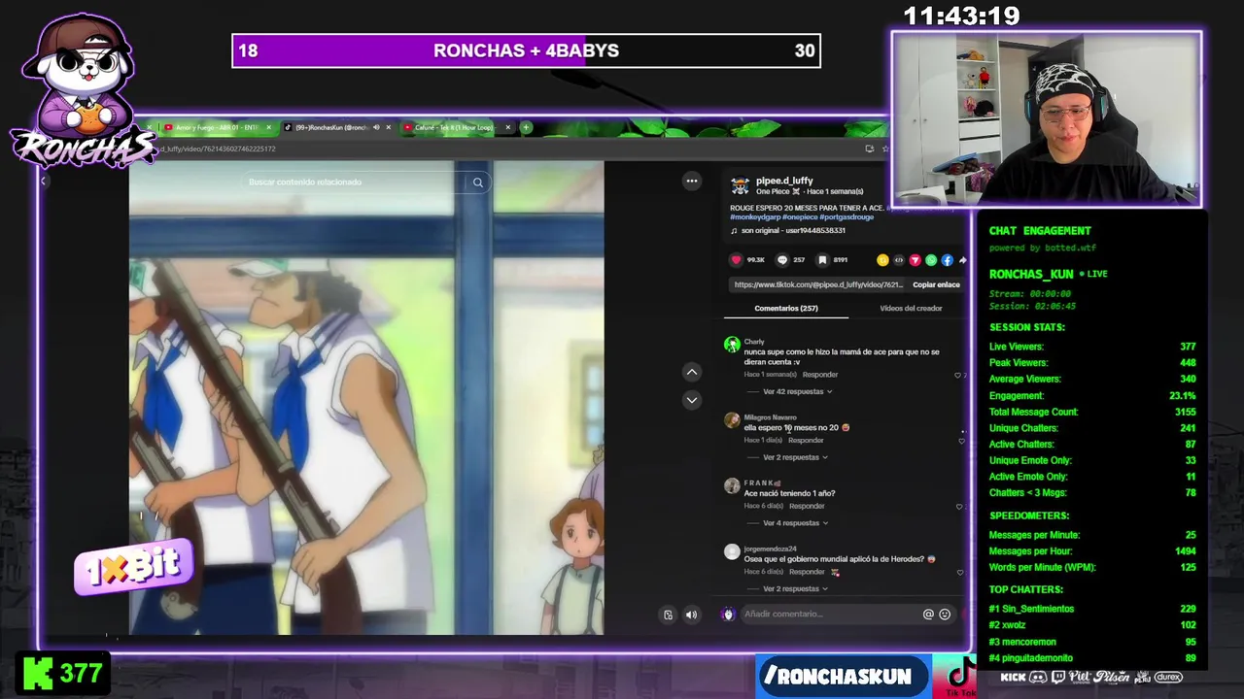Reply to F R A N K via Responder

(807, 507)
